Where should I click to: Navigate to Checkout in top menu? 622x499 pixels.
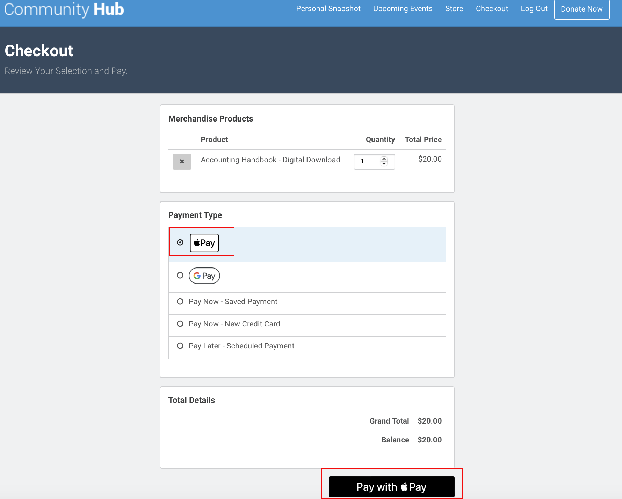click(492, 9)
